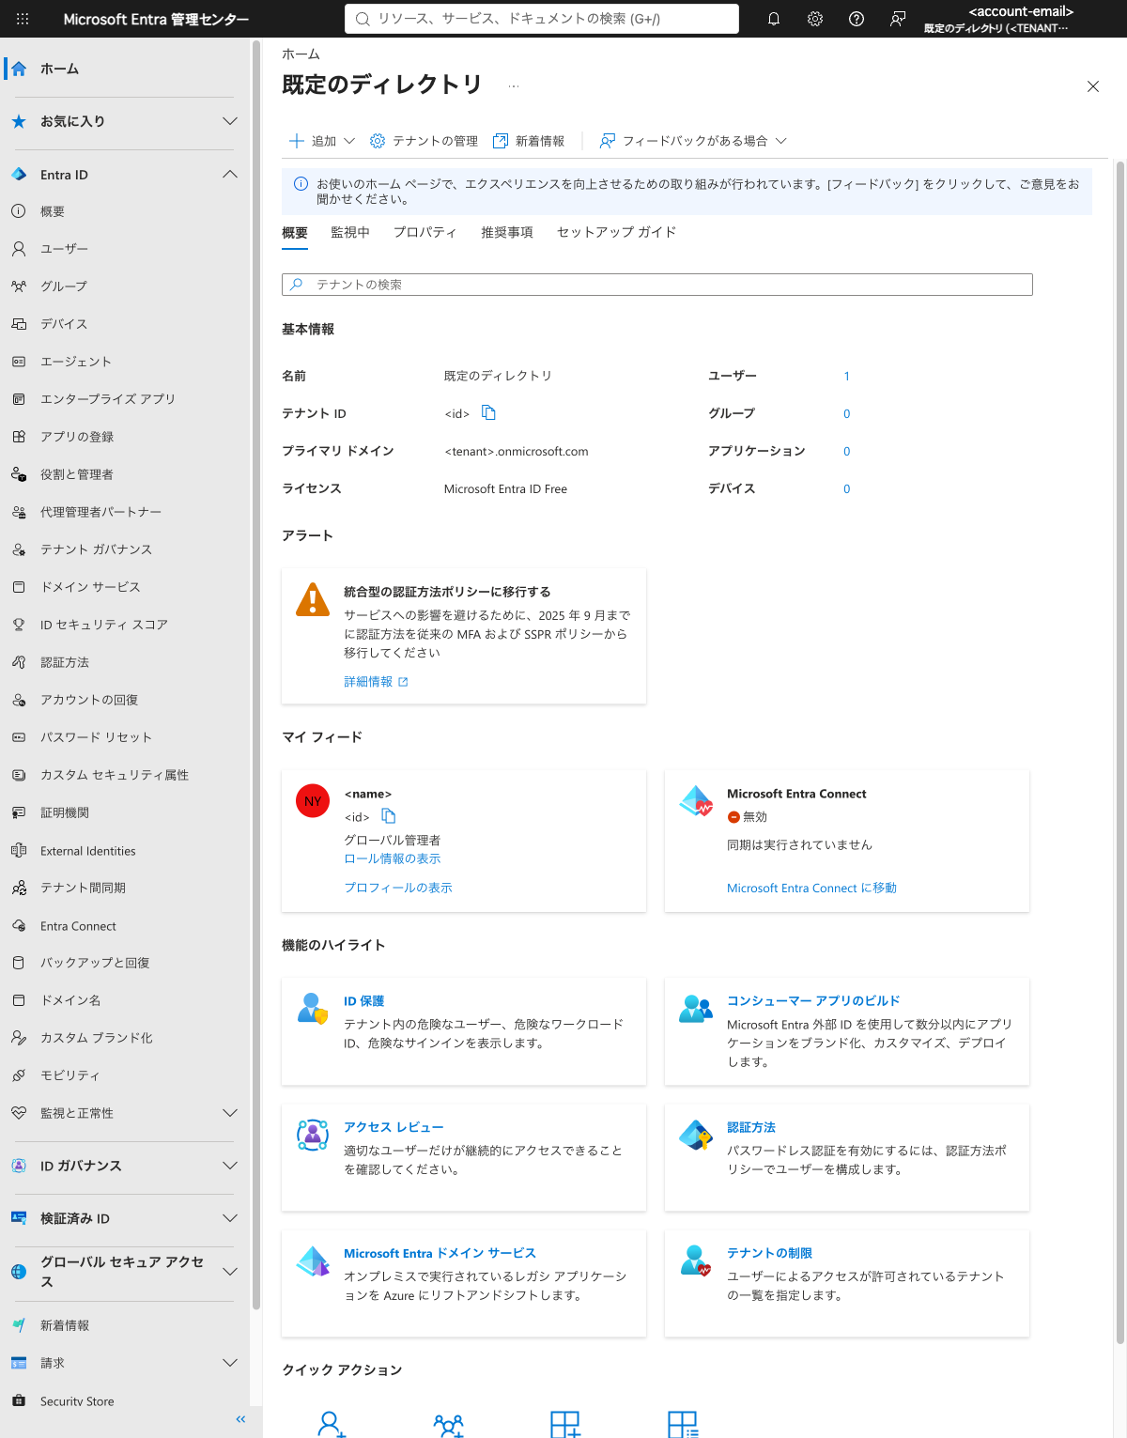Click the feedback icon in top header
The height and width of the screenshot is (1438, 1127).
click(x=898, y=19)
